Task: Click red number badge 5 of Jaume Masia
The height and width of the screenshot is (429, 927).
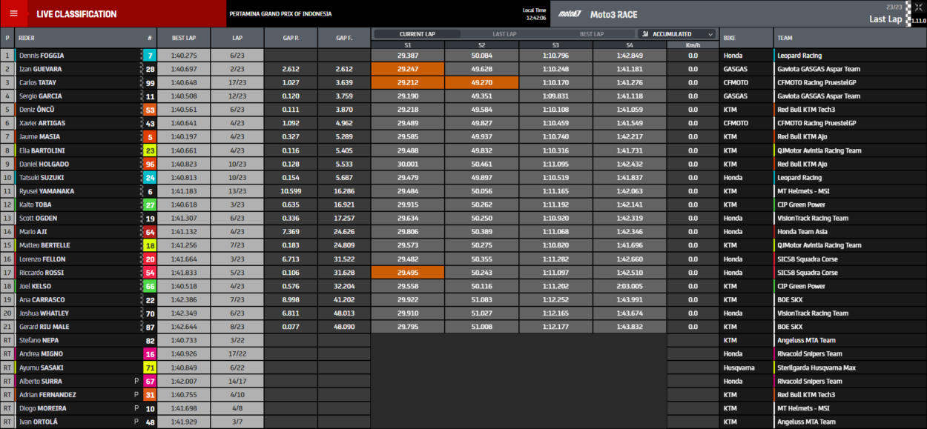Action: (x=150, y=137)
